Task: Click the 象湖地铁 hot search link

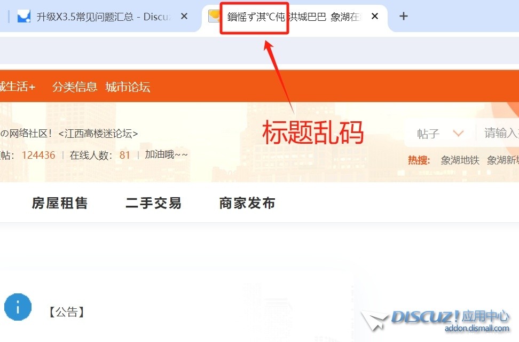Action: tap(460, 160)
